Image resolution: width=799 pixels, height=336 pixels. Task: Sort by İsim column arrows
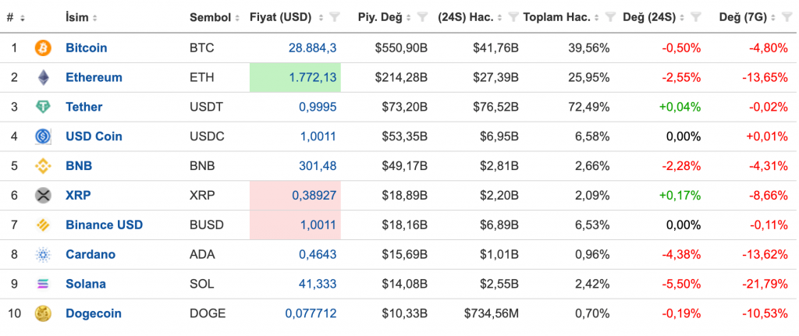pos(94,18)
